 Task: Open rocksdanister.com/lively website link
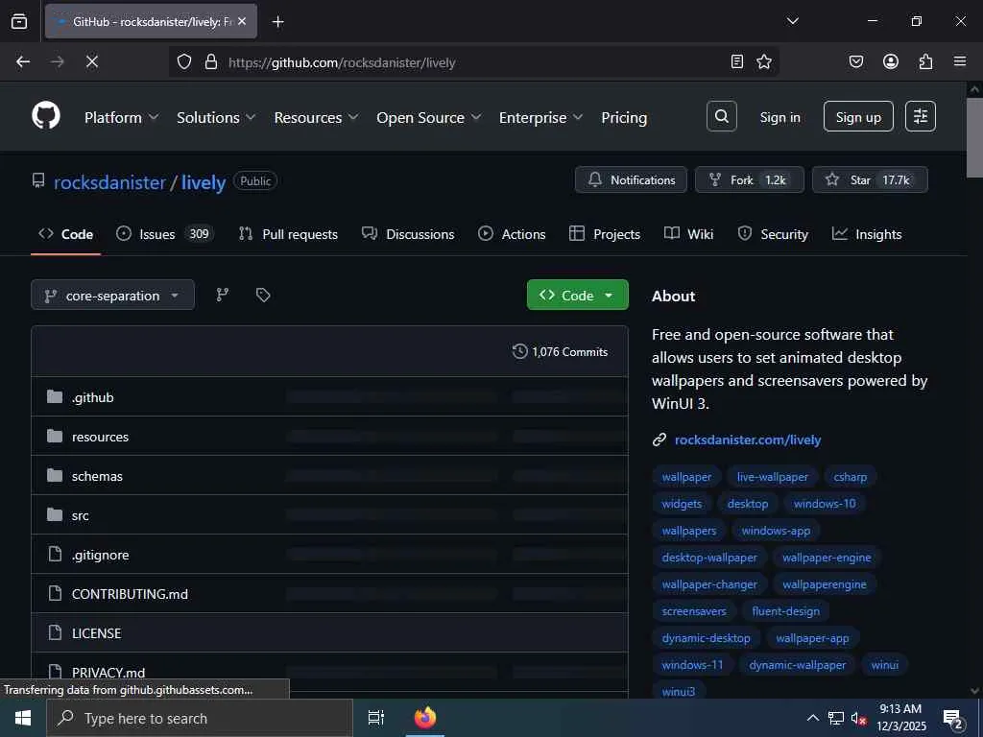[747, 440]
